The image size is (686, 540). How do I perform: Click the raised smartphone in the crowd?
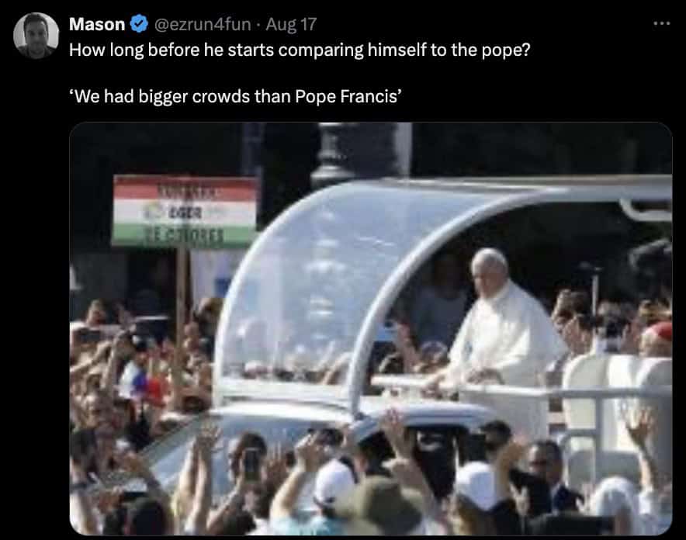coord(252,465)
